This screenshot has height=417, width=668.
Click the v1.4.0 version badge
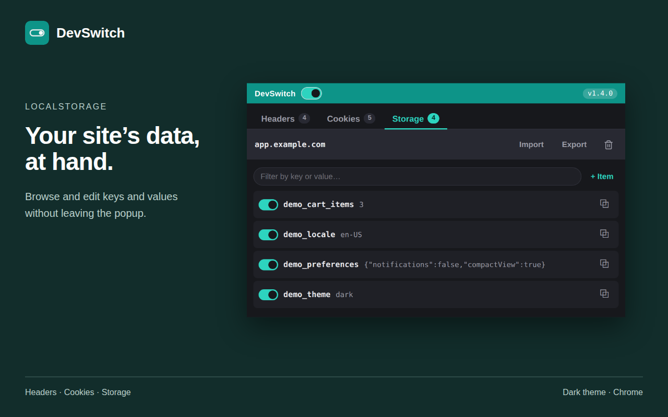[x=600, y=93]
